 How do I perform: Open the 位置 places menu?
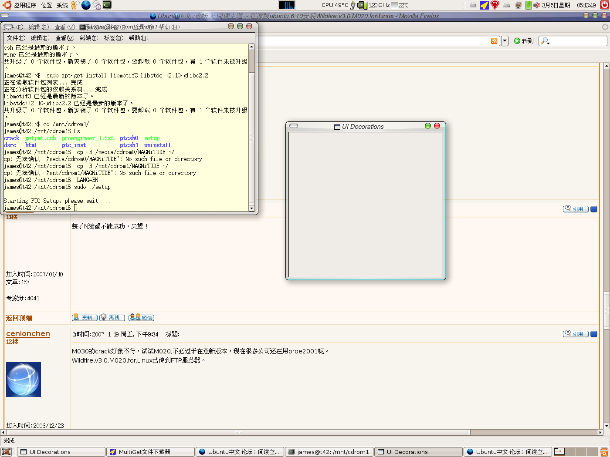[x=46, y=5]
